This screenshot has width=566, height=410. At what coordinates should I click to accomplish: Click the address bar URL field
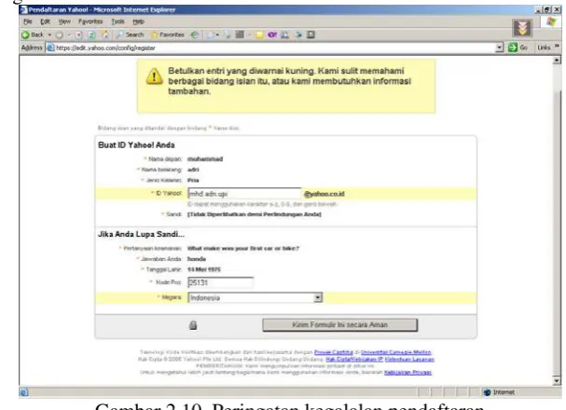coord(274,48)
